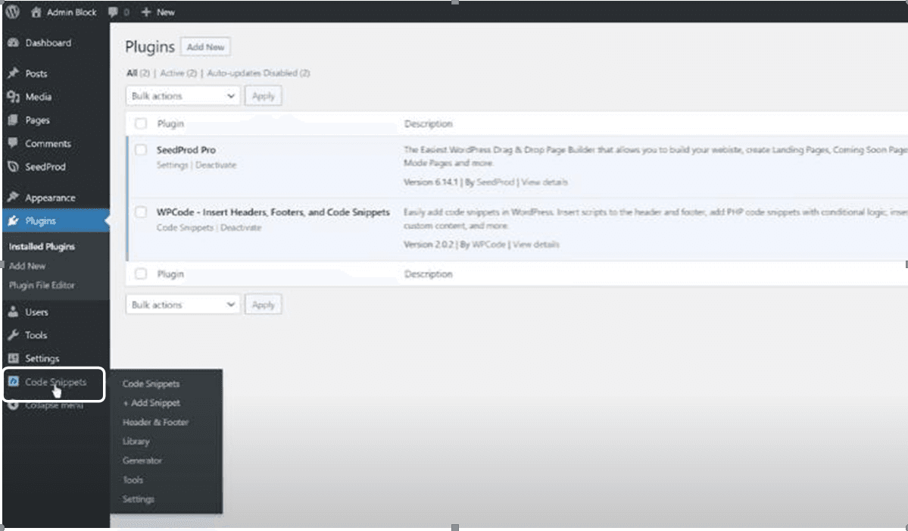Click the Appearance paintbrush icon
The image size is (908, 531).
[12, 198]
